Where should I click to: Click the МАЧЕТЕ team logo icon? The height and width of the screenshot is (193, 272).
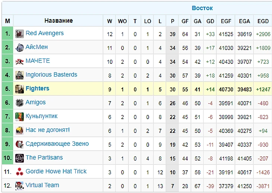pos(20,61)
